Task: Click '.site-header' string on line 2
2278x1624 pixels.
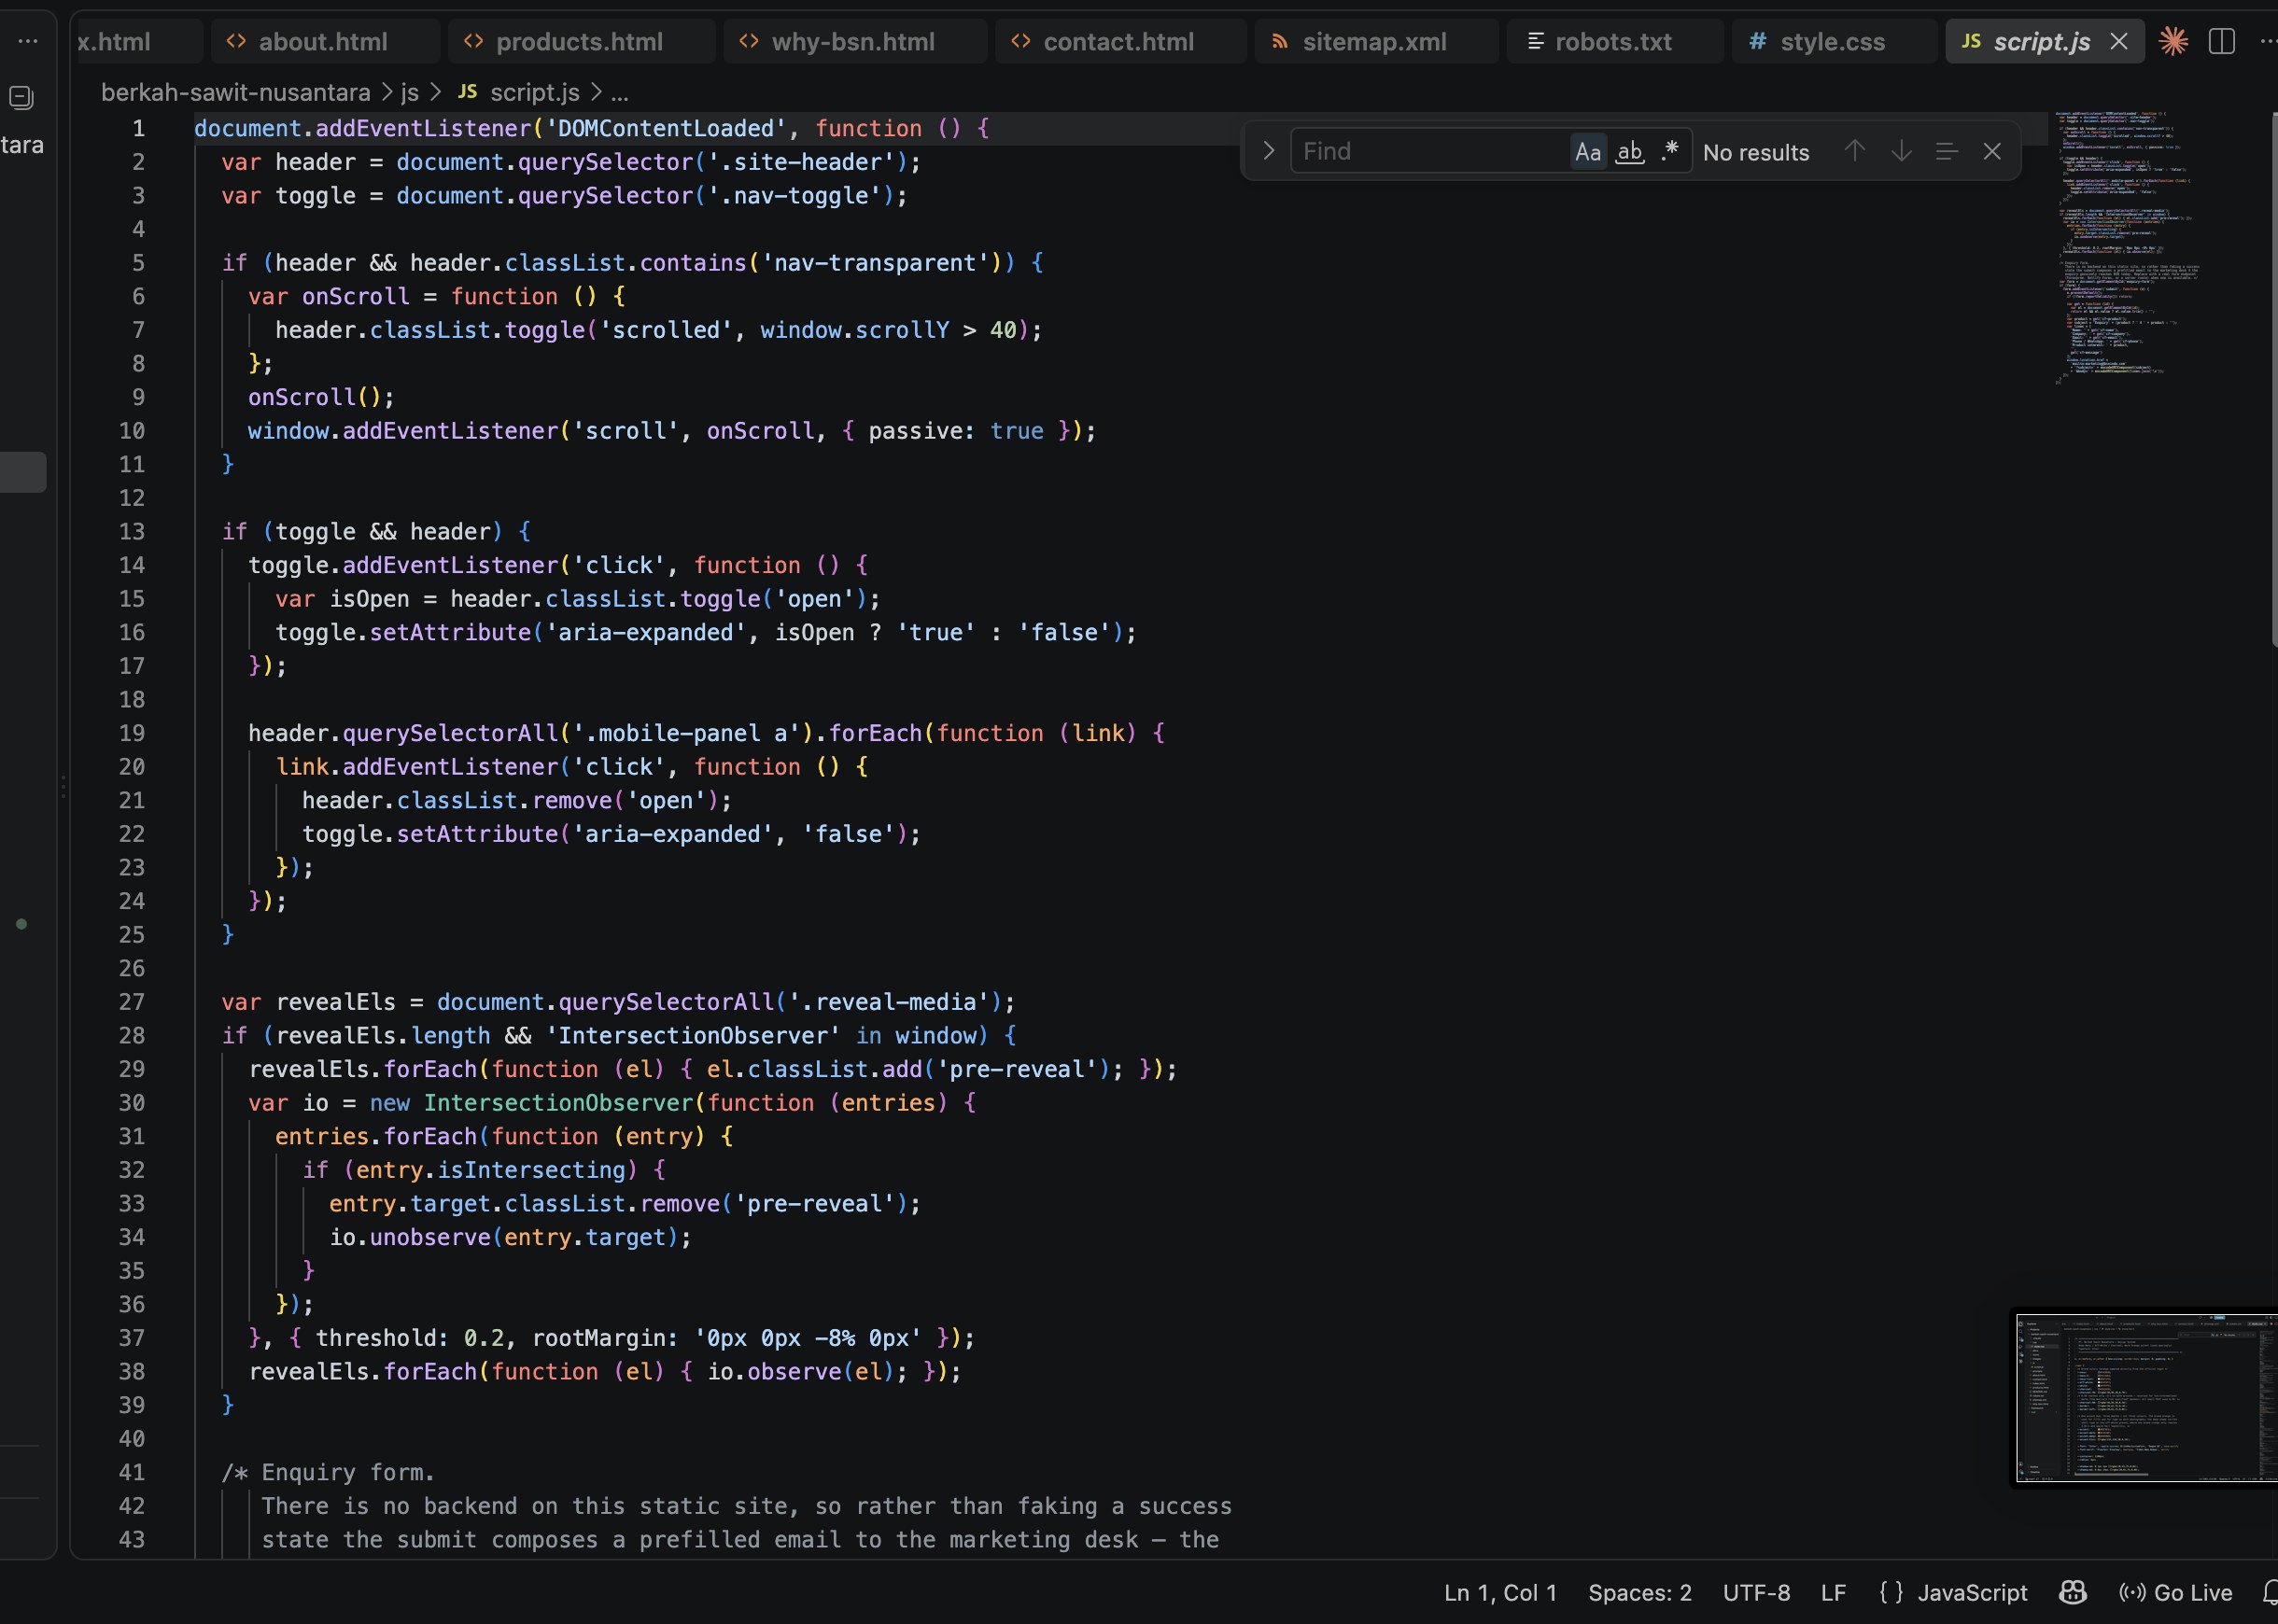Action: 801,162
